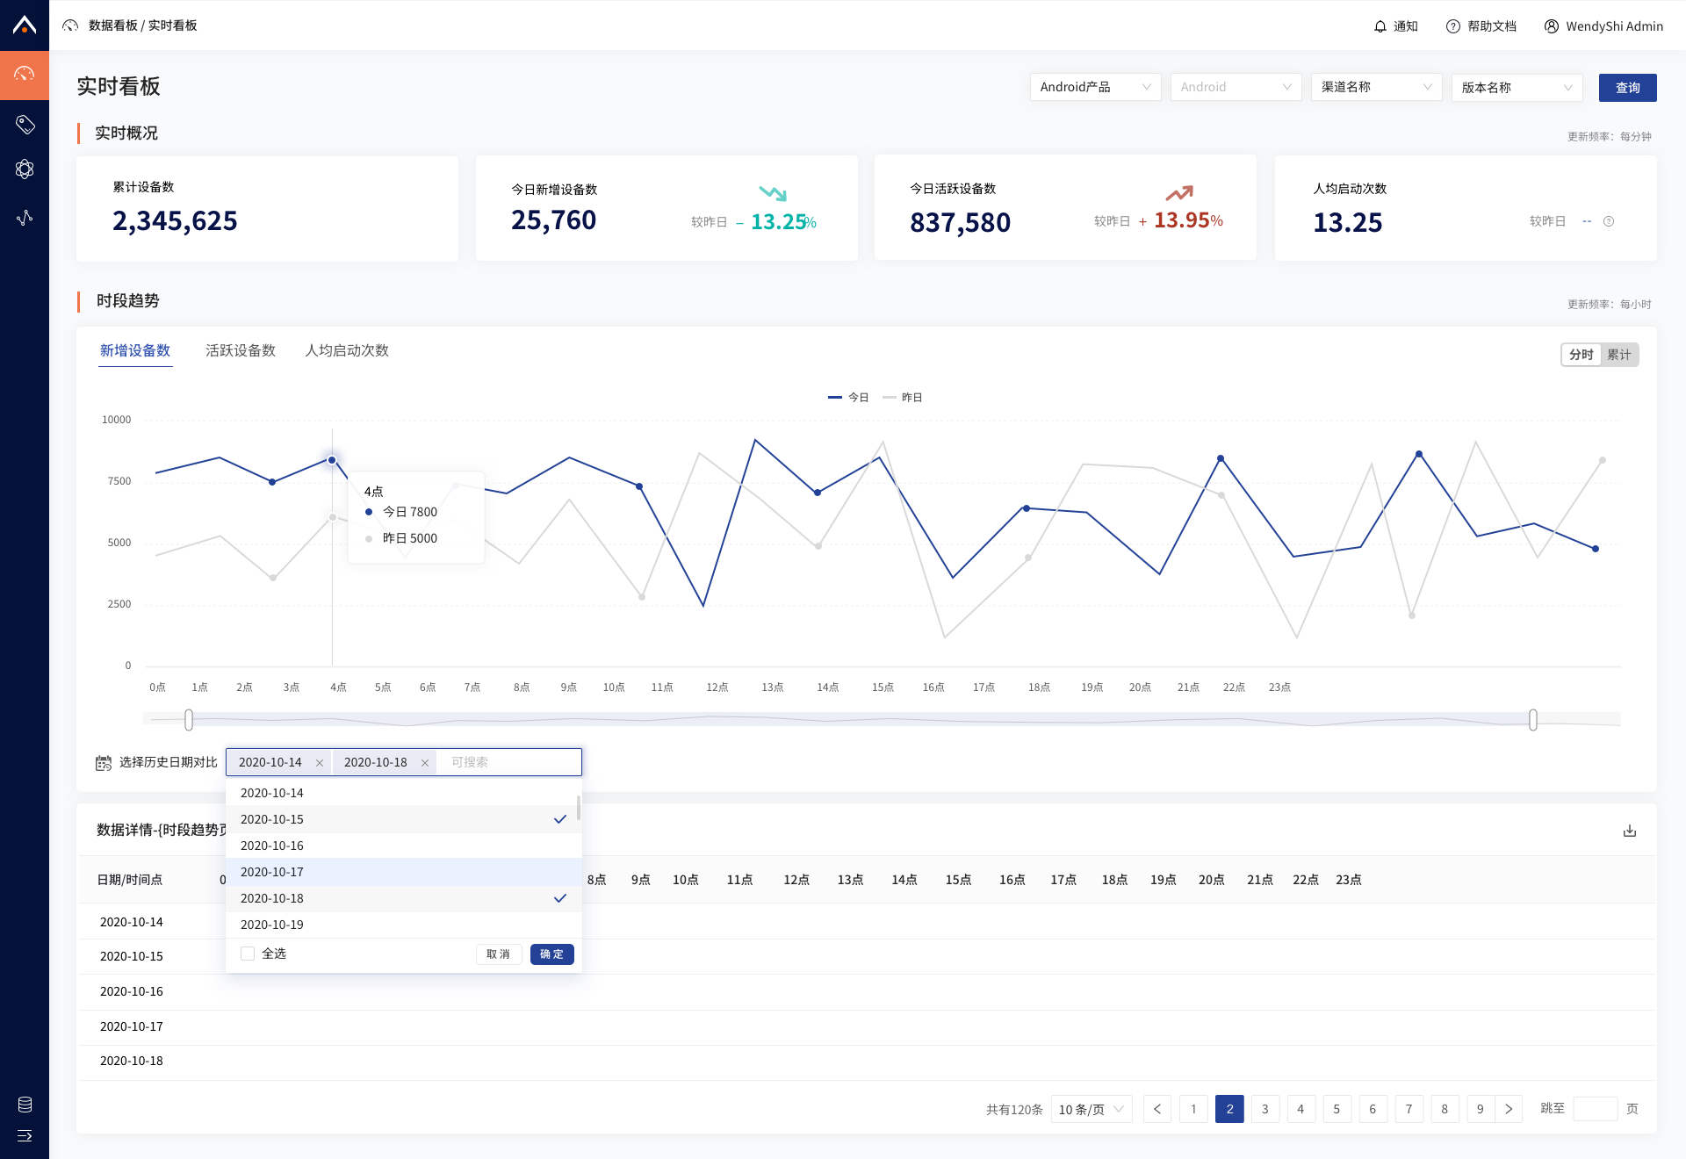Image resolution: width=1686 pixels, height=1159 pixels.
Task: Open the Android产品 dropdown
Action: click(x=1095, y=87)
